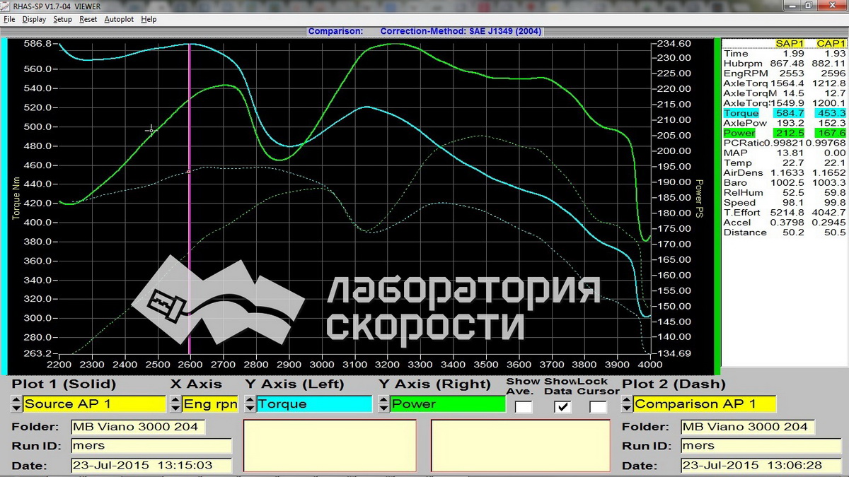
Task: Click the X Axis spinner arrows
Action: 175,404
